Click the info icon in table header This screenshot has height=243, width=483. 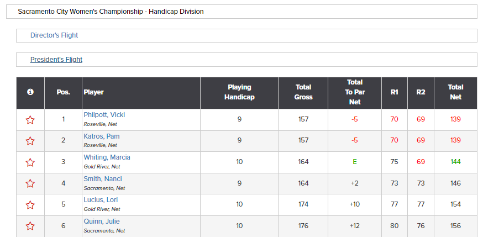(x=30, y=92)
